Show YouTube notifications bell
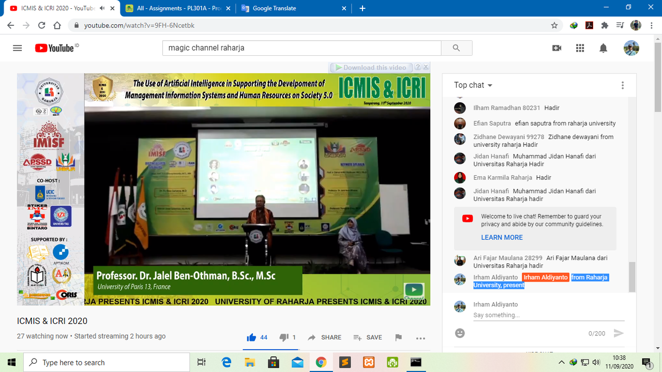The image size is (662, 372). pyautogui.click(x=603, y=48)
